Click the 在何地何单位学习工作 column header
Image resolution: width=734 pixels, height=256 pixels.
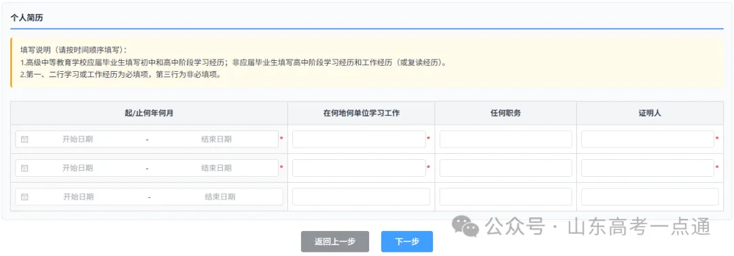pyautogui.click(x=361, y=113)
